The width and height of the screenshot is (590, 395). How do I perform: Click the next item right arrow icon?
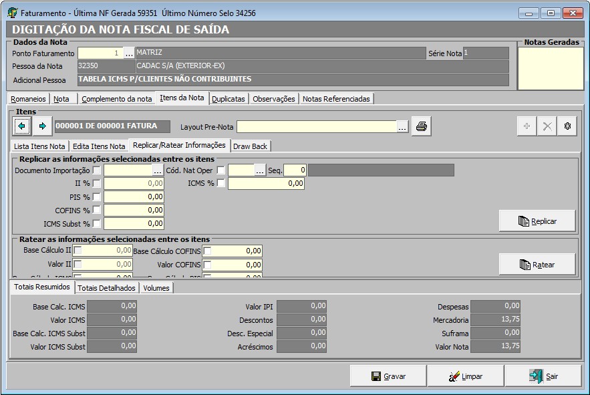42,126
